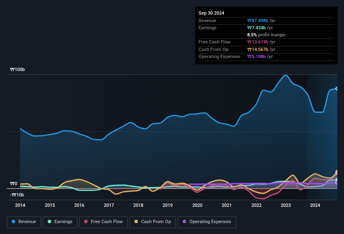Select the 2022 x-axis label
The height and width of the screenshot is (234, 344).
(x=256, y=205)
